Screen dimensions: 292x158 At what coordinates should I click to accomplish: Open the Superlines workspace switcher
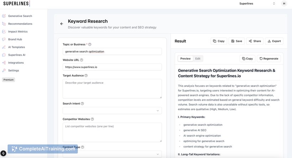tap(257, 4)
